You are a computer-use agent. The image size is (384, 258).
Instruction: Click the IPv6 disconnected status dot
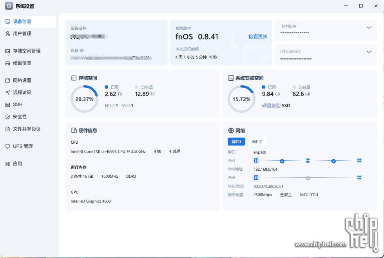[x=308, y=178]
